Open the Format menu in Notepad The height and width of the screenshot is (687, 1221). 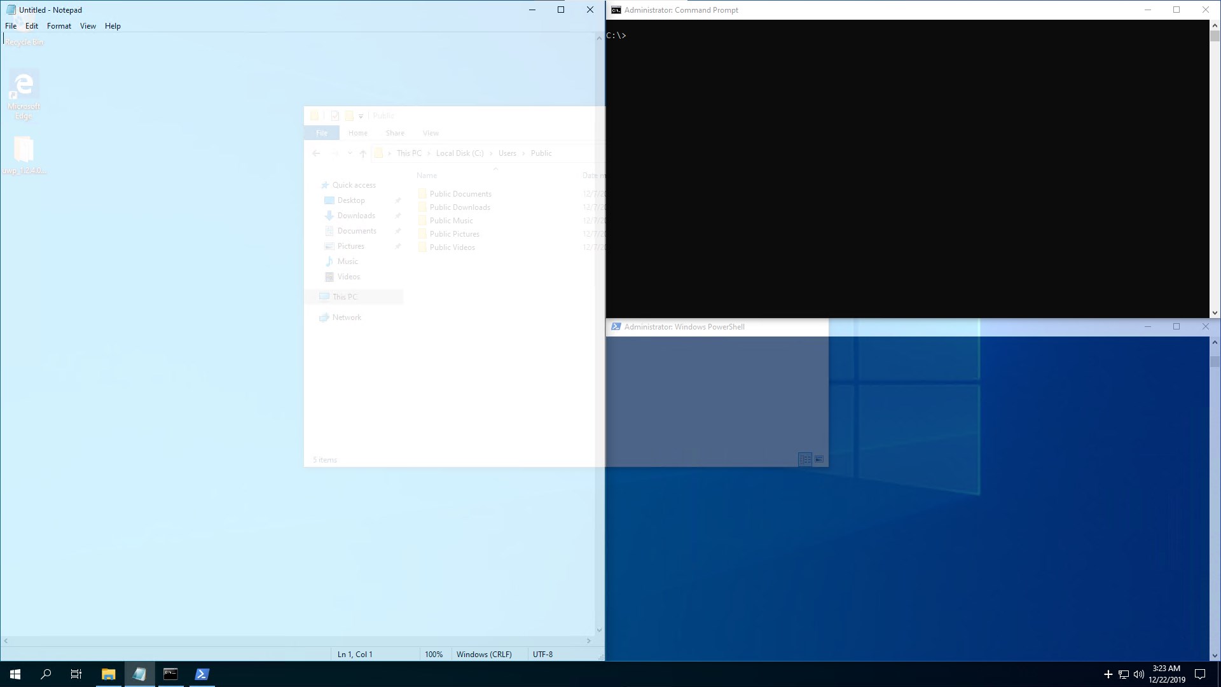click(x=59, y=26)
